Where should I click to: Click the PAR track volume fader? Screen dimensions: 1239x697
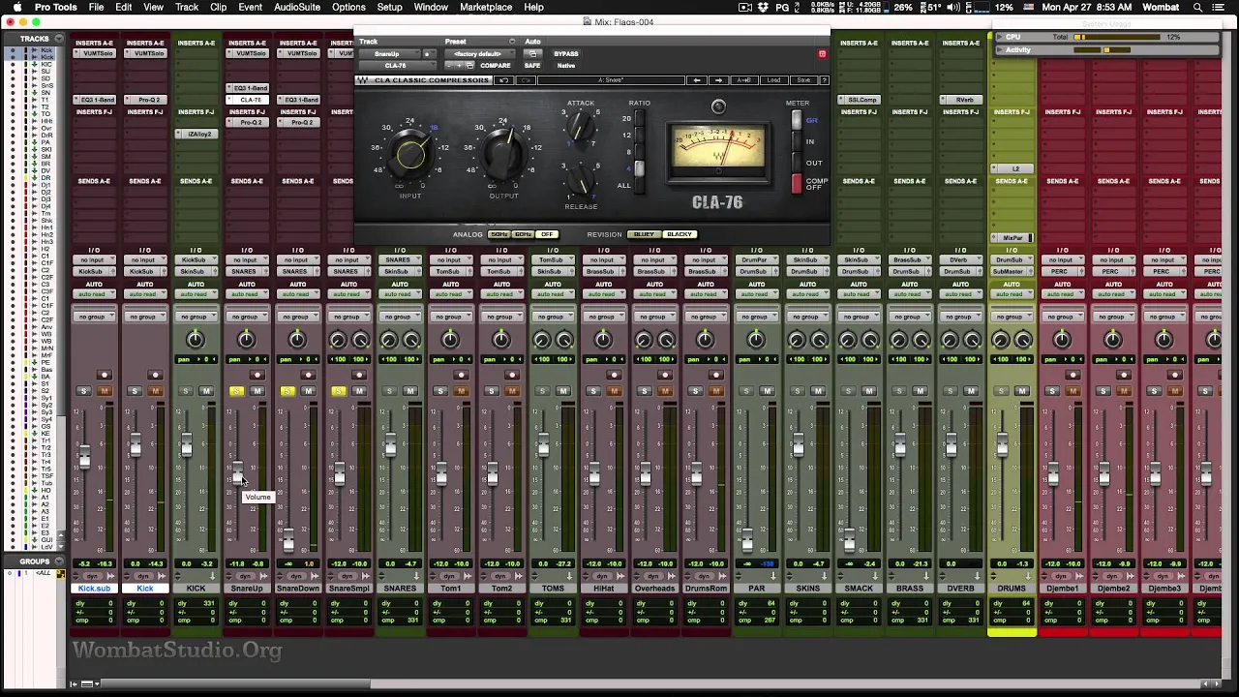746,538
